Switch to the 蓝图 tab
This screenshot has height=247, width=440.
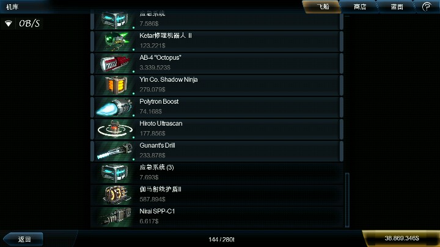(x=397, y=7)
